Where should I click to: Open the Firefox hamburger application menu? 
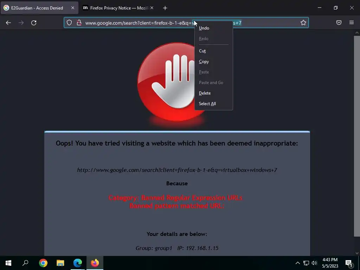pyautogui.click(x=352, y=22)
